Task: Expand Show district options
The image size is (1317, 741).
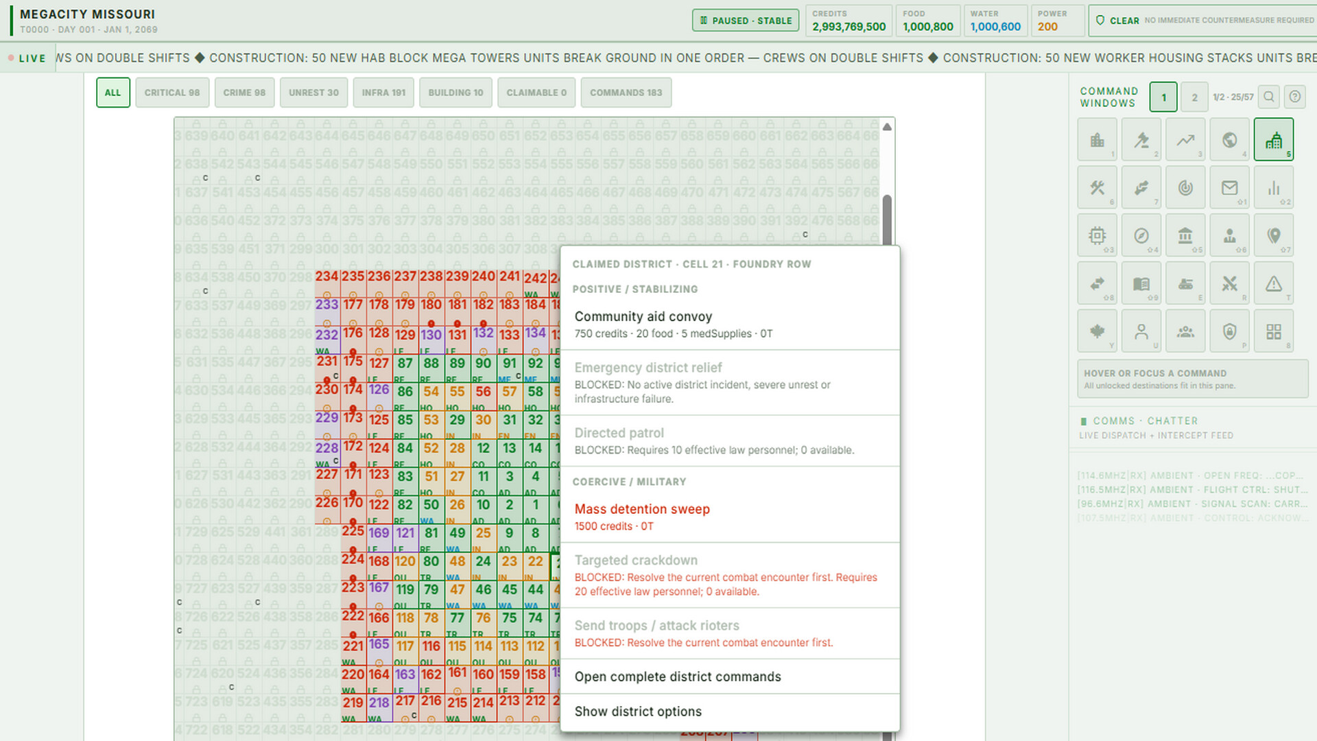Action: point(730,711)
